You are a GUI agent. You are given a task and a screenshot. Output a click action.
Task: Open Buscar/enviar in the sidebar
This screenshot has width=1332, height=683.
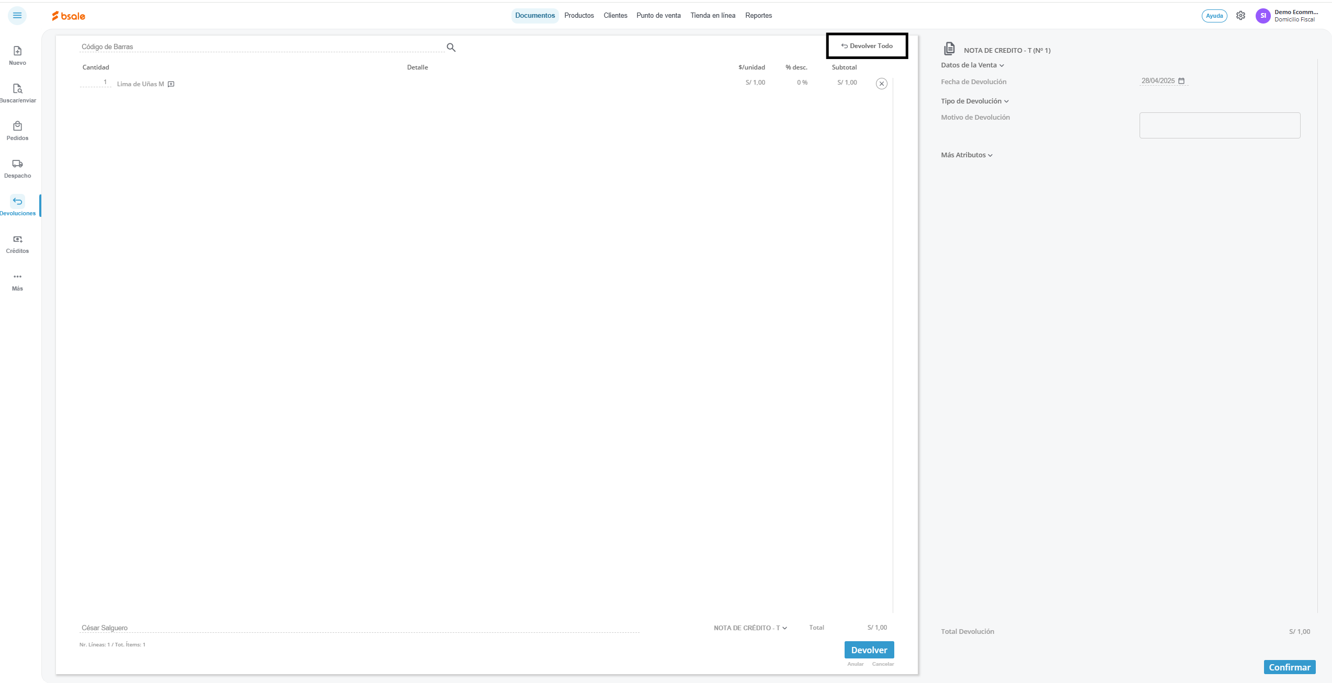tap(17, 89)
